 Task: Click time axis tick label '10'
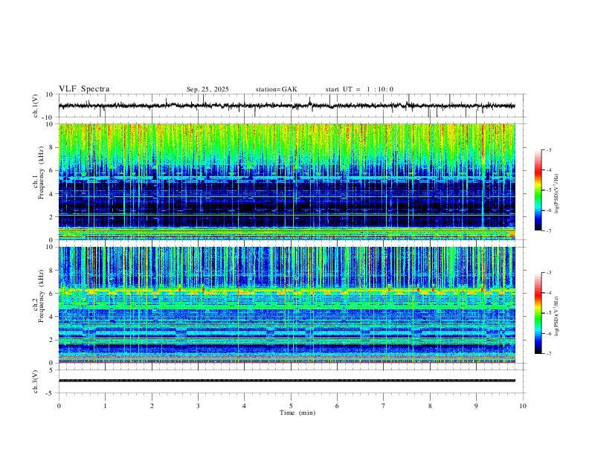point(523,406)
